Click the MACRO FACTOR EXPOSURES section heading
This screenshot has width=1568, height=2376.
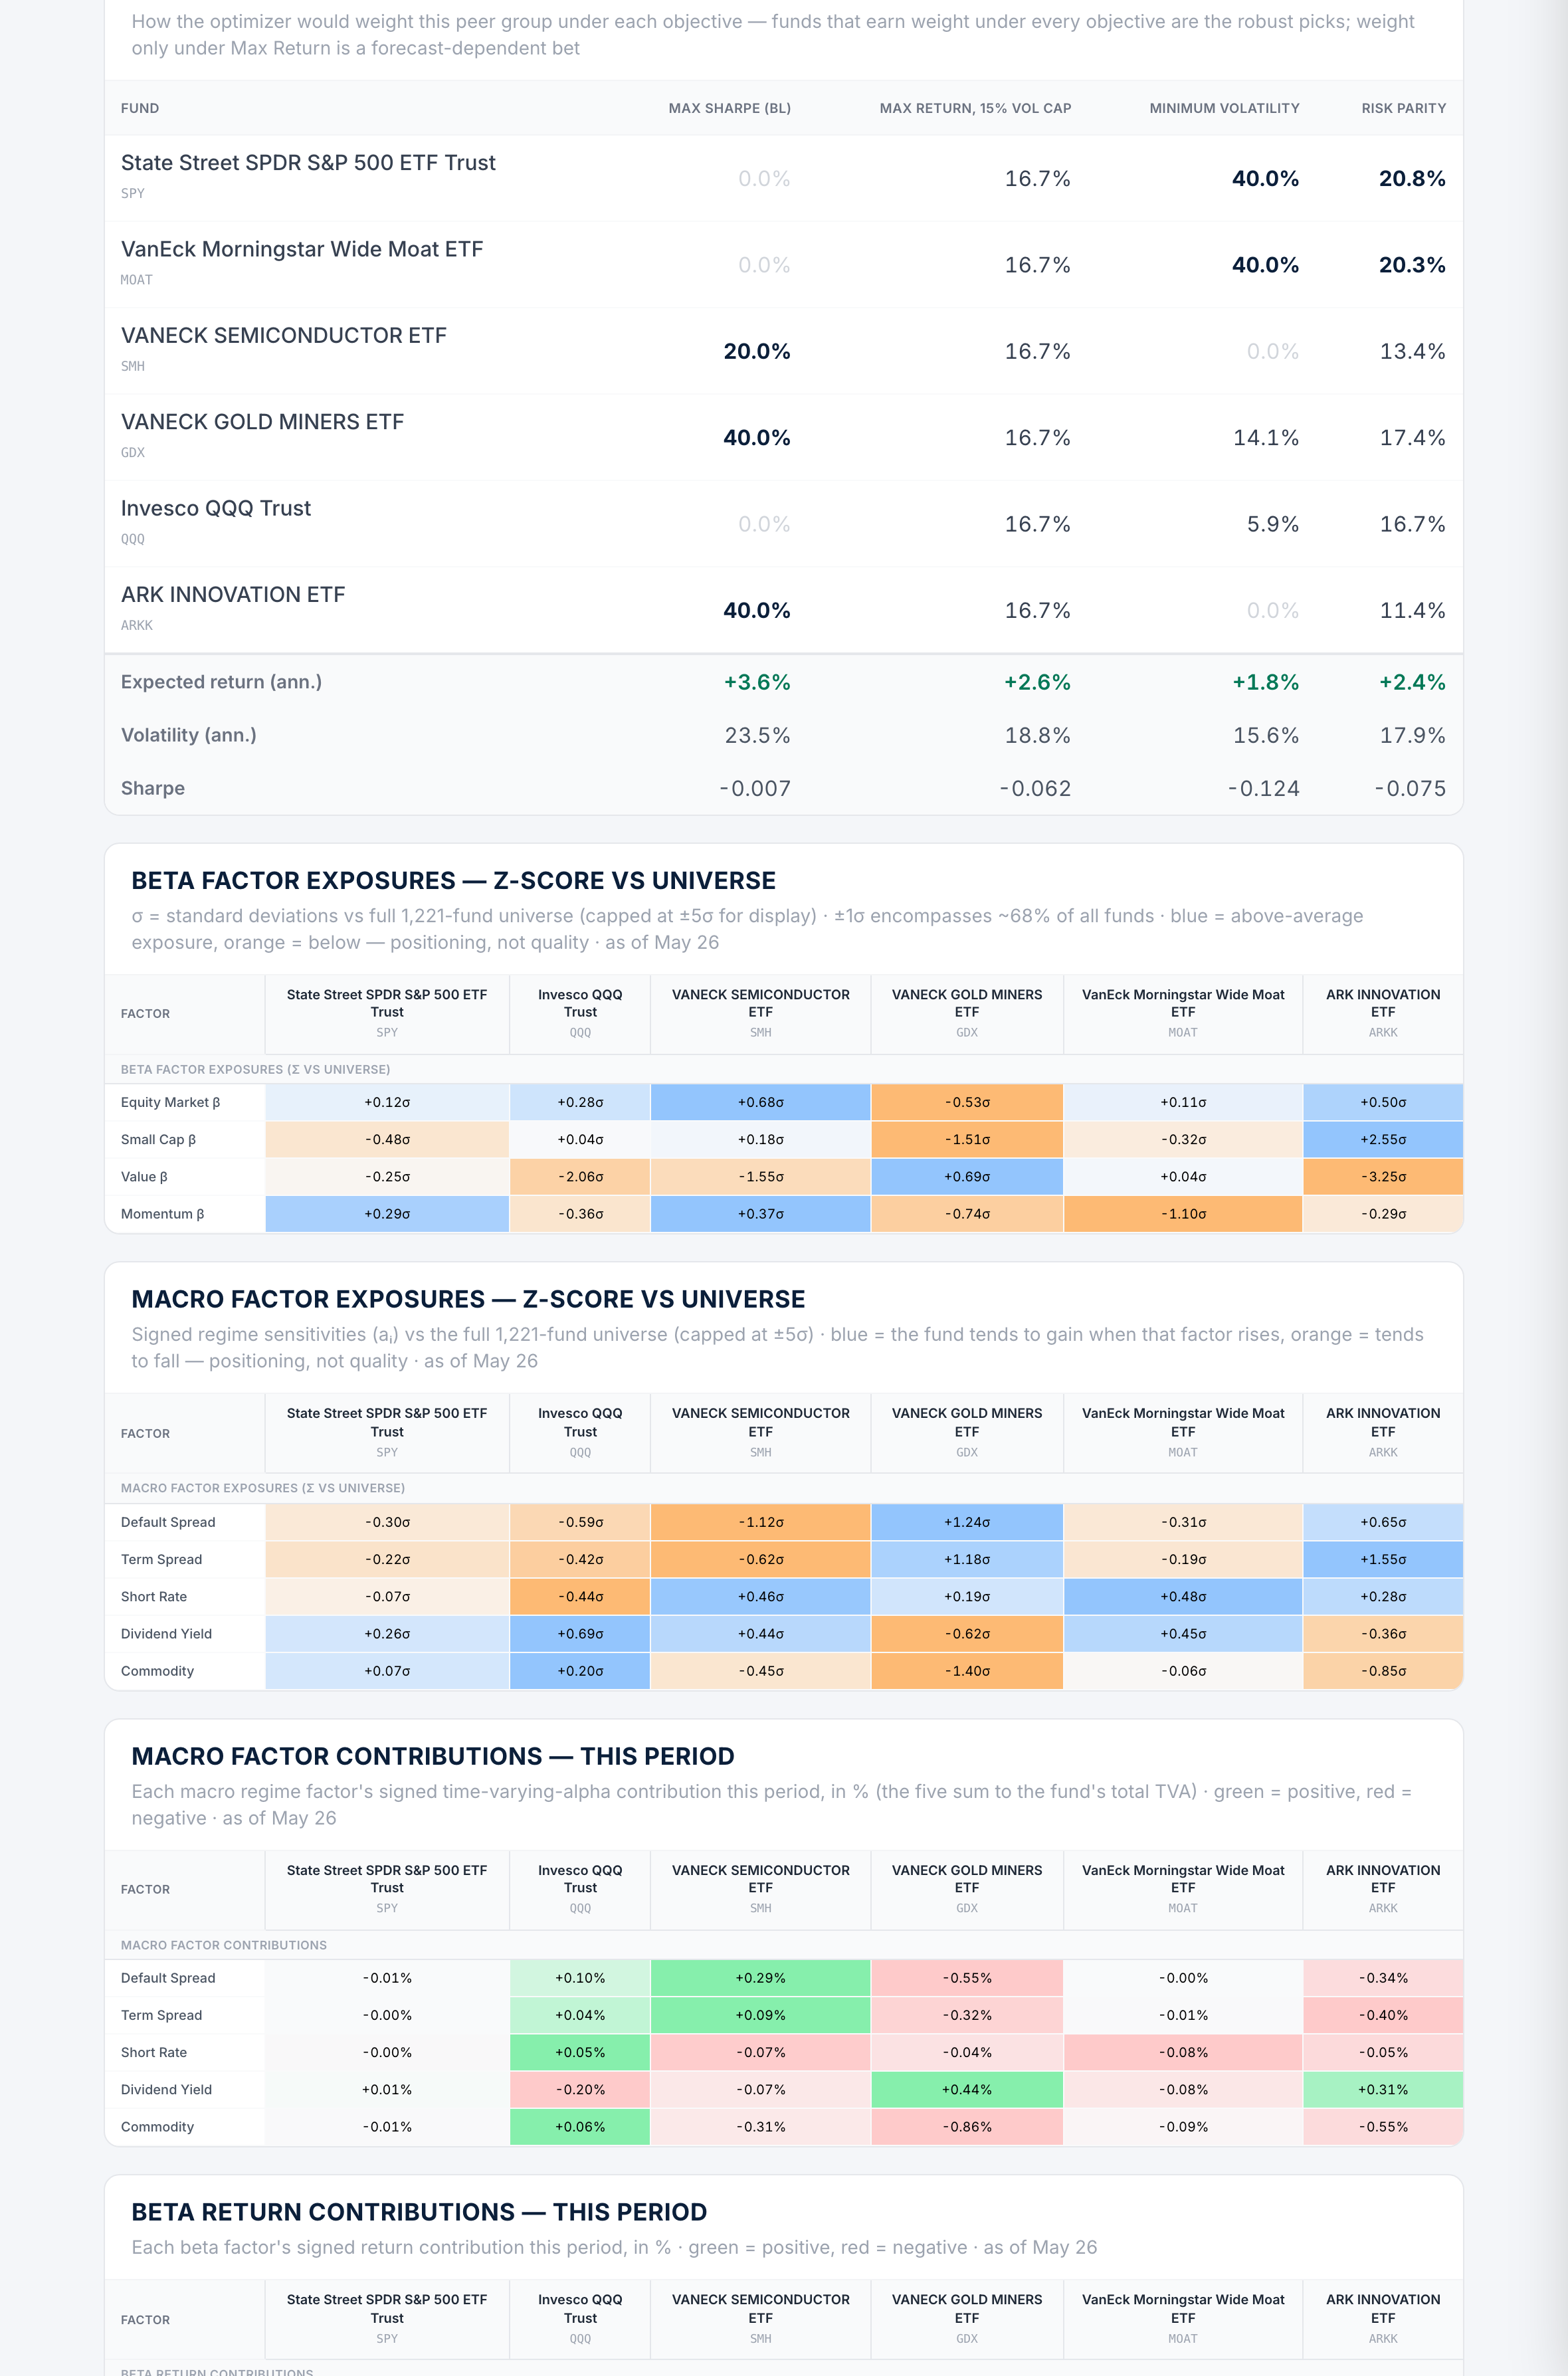(468, 1299)
